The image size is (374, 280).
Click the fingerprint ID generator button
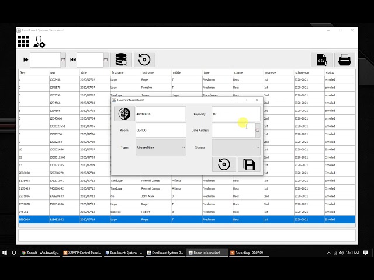124,114
